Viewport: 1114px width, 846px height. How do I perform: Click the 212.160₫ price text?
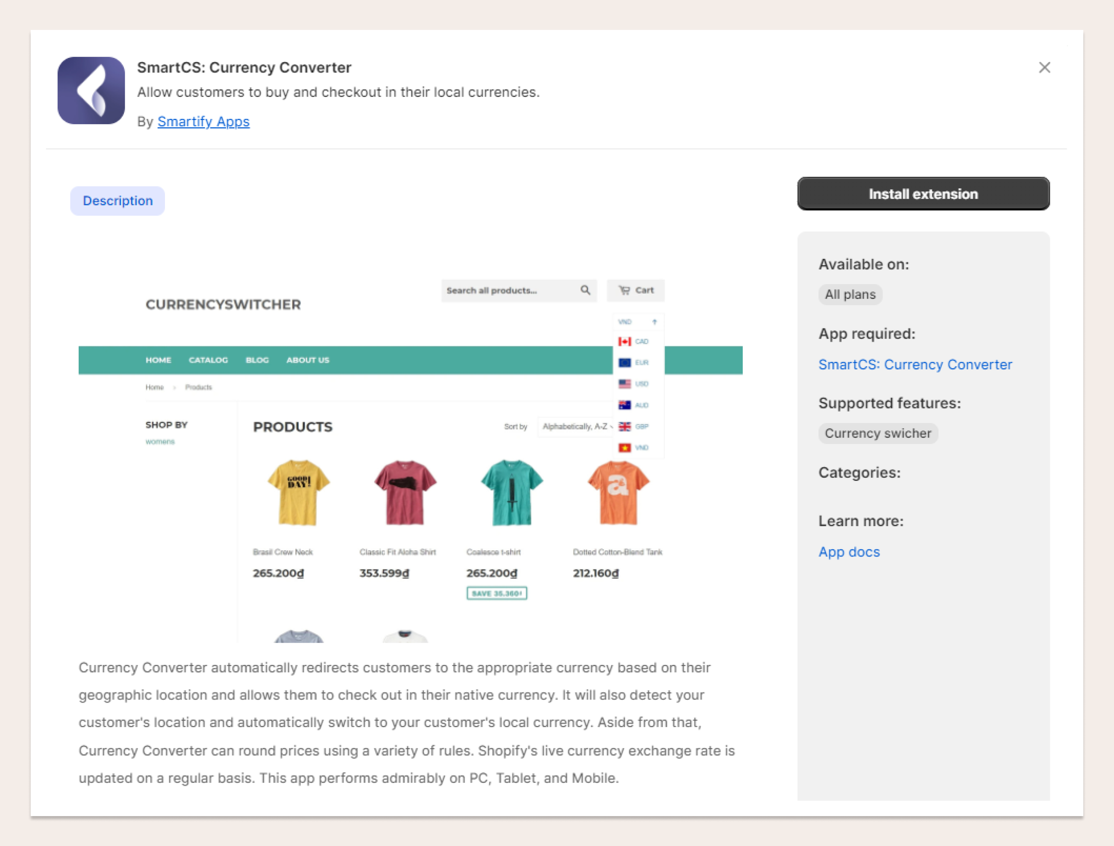(596, 573)
